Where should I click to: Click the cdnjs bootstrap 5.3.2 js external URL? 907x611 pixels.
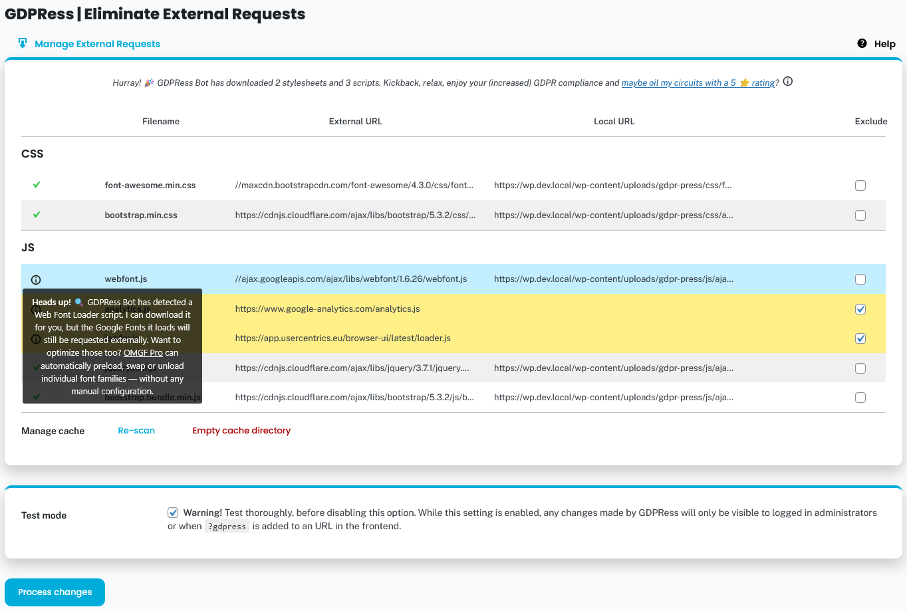pyautogui.click(x=354, y=398)
